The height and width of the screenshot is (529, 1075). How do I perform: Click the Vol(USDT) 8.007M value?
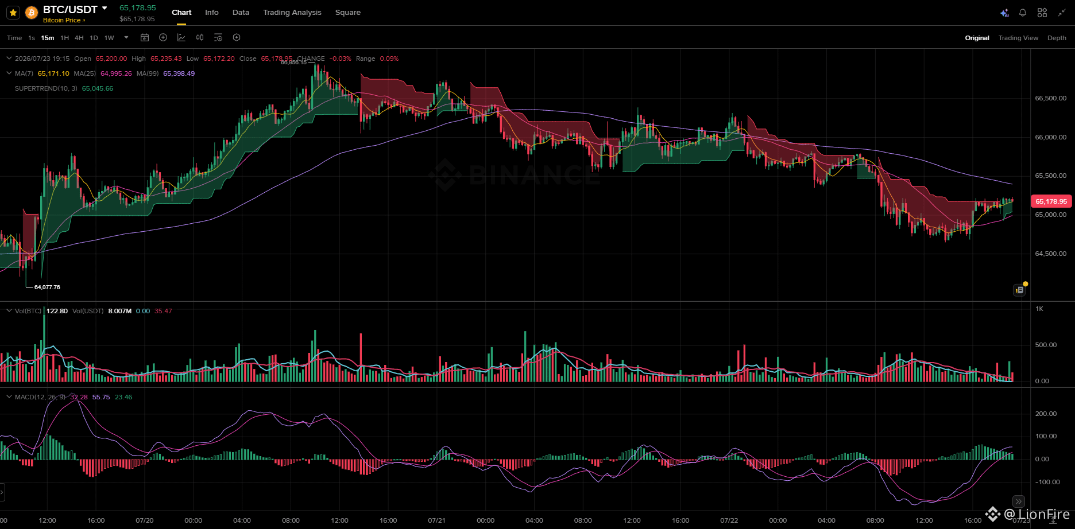119,311
